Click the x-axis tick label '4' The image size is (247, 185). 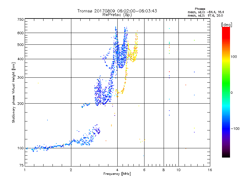click(117, 170)
